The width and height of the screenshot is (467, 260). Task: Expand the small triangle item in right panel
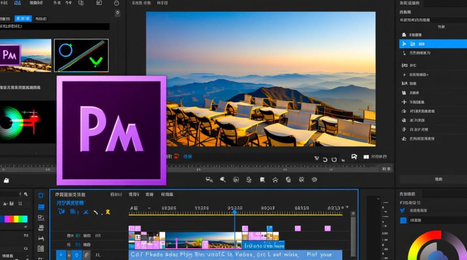(x=404, y=75)
